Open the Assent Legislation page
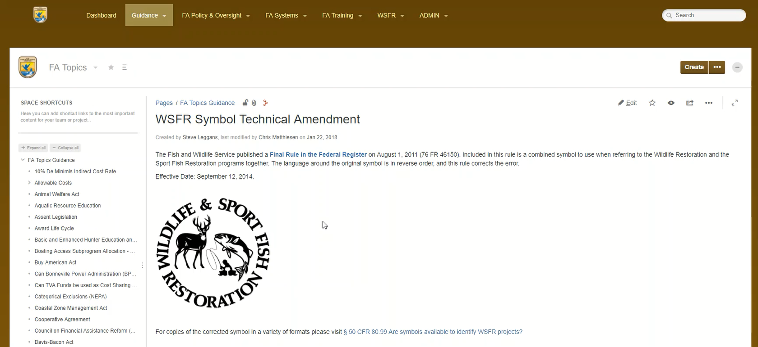Screen dimensions: 758x347 (x=56, y=217)
